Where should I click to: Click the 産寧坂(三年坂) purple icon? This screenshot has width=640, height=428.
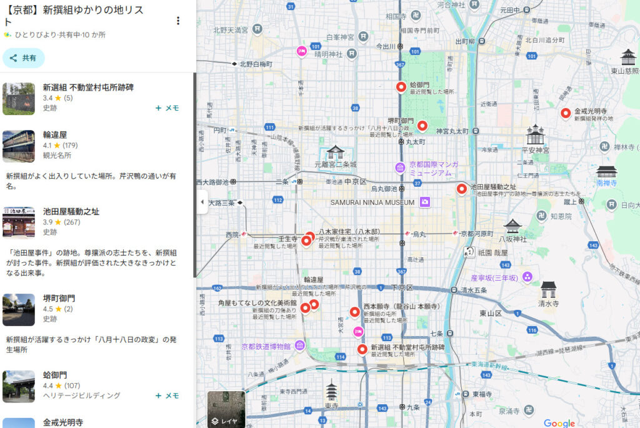(527, 277)
